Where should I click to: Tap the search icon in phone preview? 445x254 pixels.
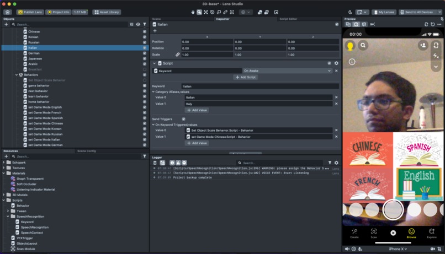[x=363, y=45]
